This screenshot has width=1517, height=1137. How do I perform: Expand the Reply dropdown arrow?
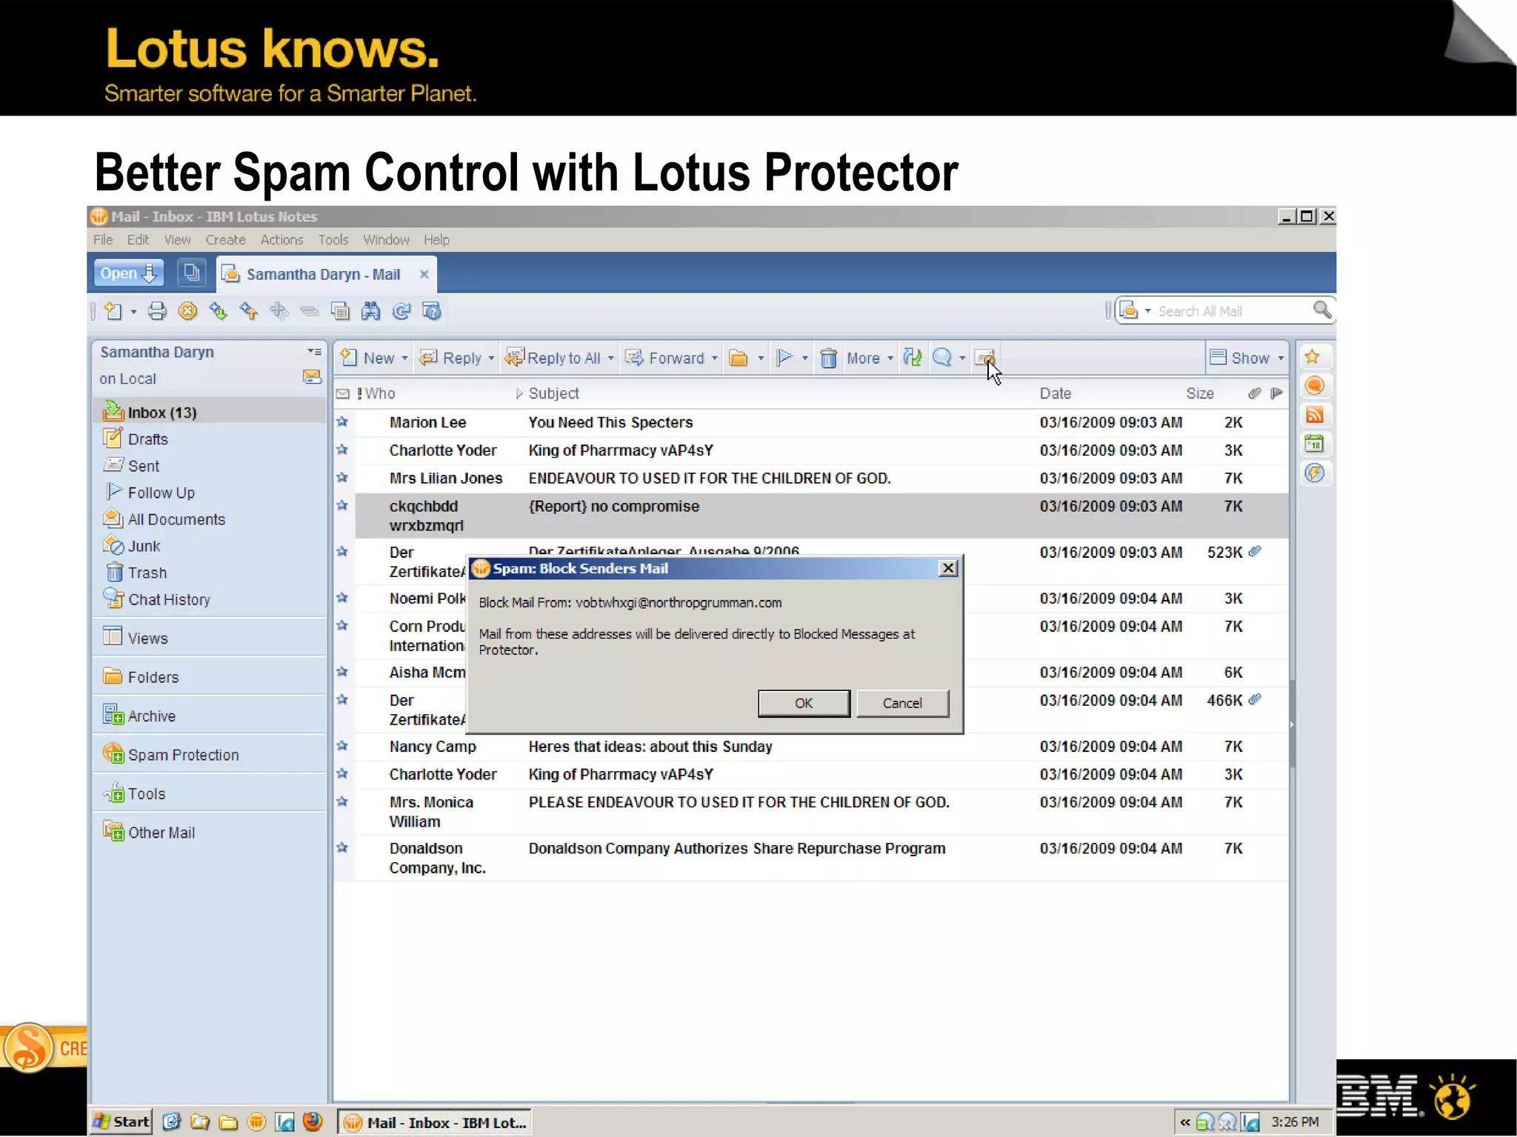tap(491, 359)
